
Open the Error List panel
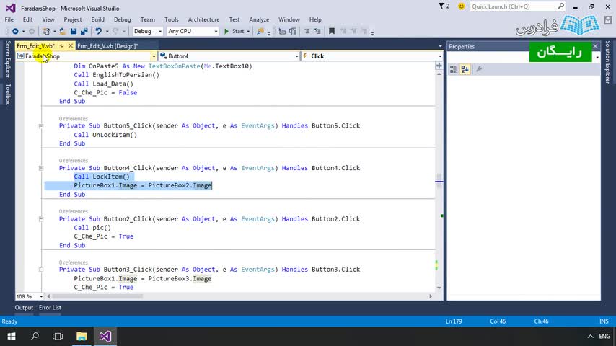point(50,307)
